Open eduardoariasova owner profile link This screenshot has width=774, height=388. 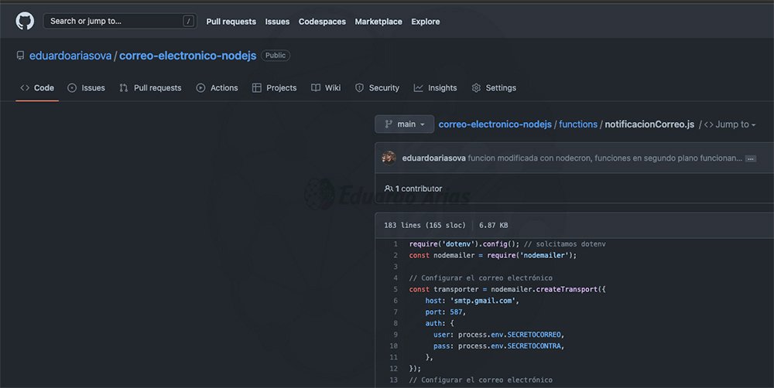coord(70,56)
